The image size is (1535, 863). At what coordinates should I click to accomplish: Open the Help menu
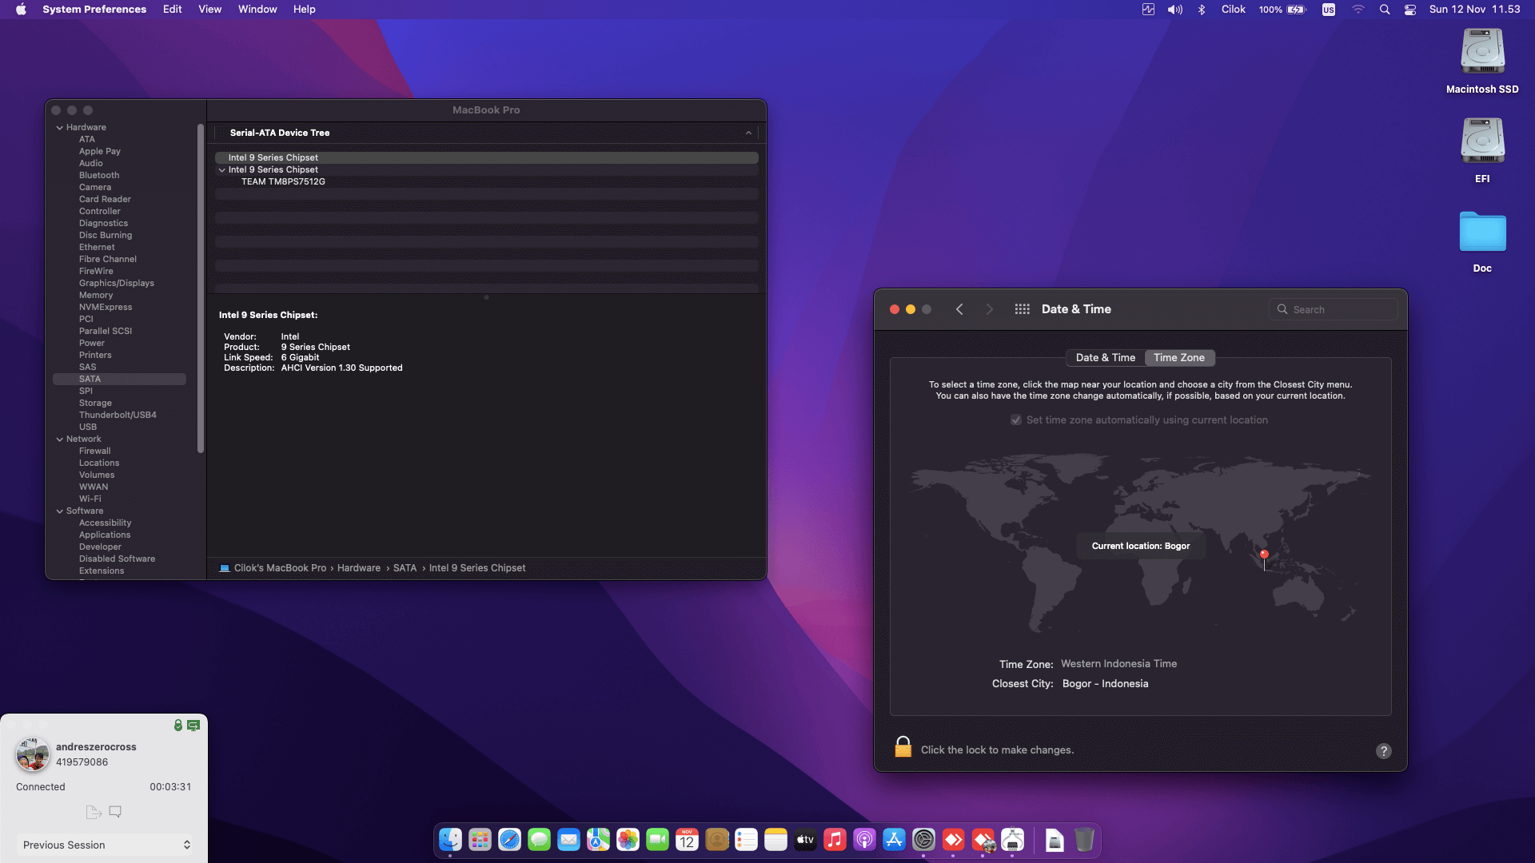pyautogui.click(x=305, y=10)
